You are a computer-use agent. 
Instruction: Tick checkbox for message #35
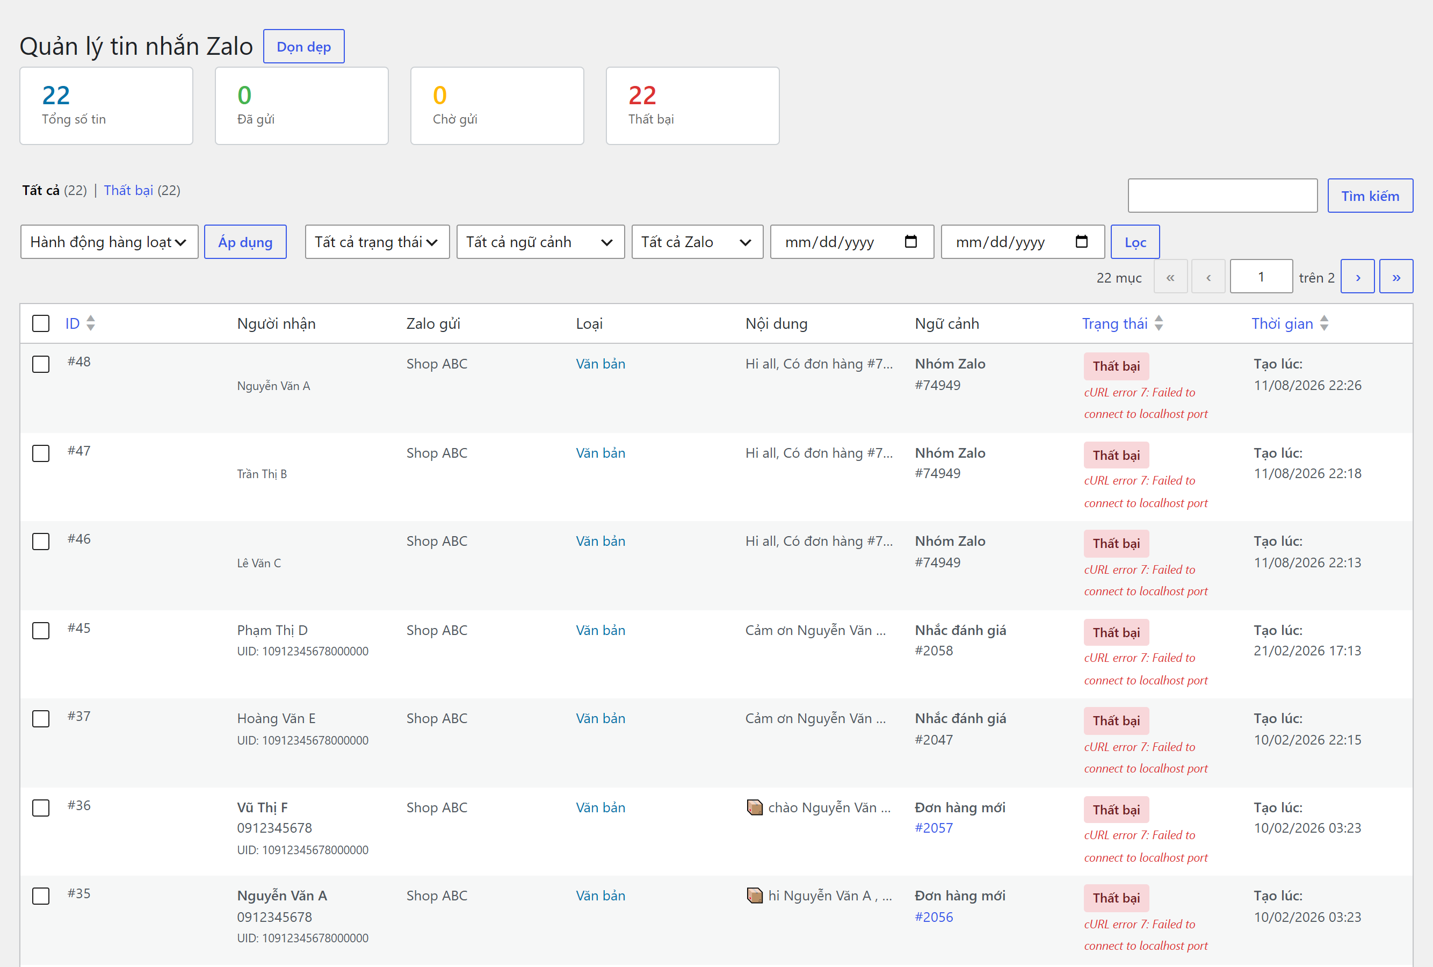coord(41,896)
